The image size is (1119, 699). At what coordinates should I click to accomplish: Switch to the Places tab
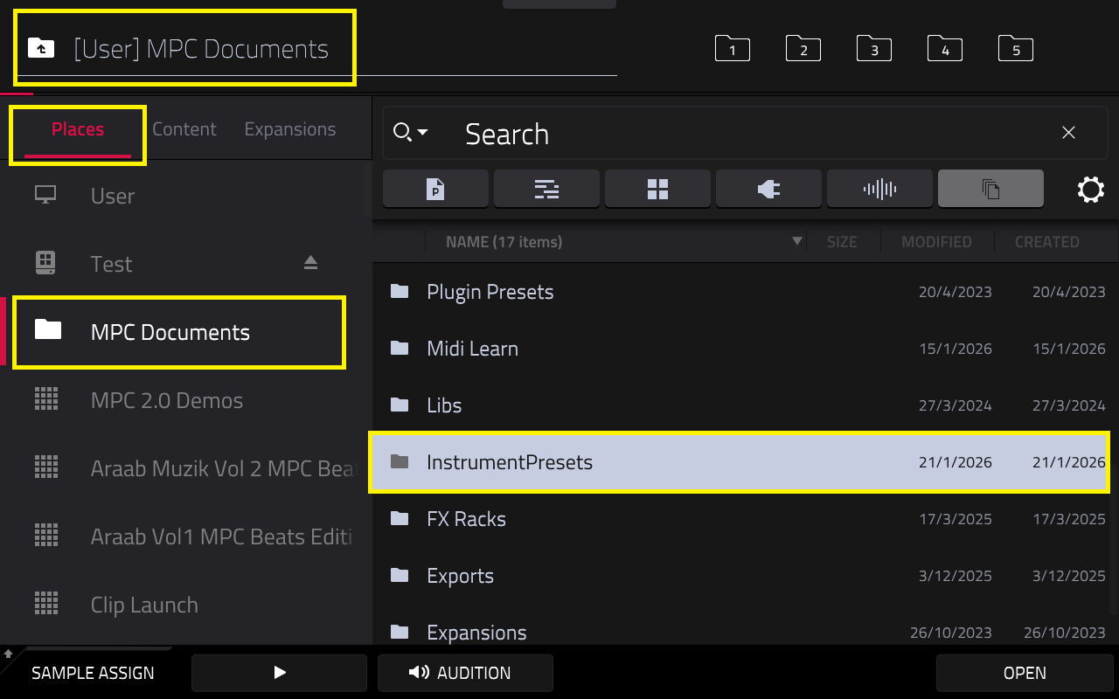tap(78, 129)
